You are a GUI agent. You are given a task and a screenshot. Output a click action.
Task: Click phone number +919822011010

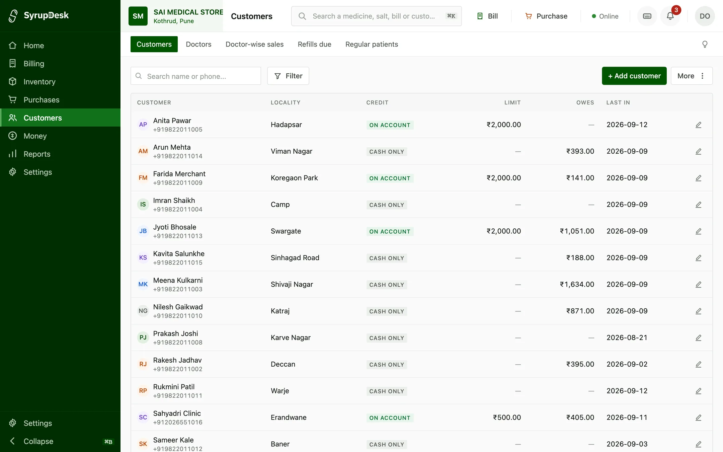click(x=178, y=316)
